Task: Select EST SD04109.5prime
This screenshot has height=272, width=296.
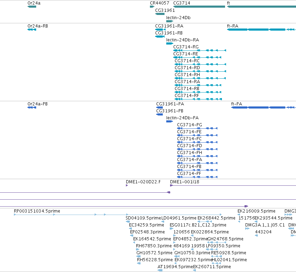Action: 128,222
